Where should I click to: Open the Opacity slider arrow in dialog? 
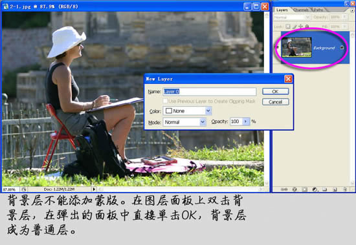246,122
